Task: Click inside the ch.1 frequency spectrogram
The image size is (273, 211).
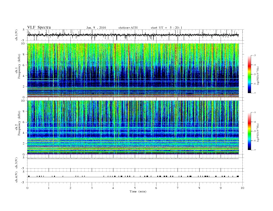Action: pos(133,70)
